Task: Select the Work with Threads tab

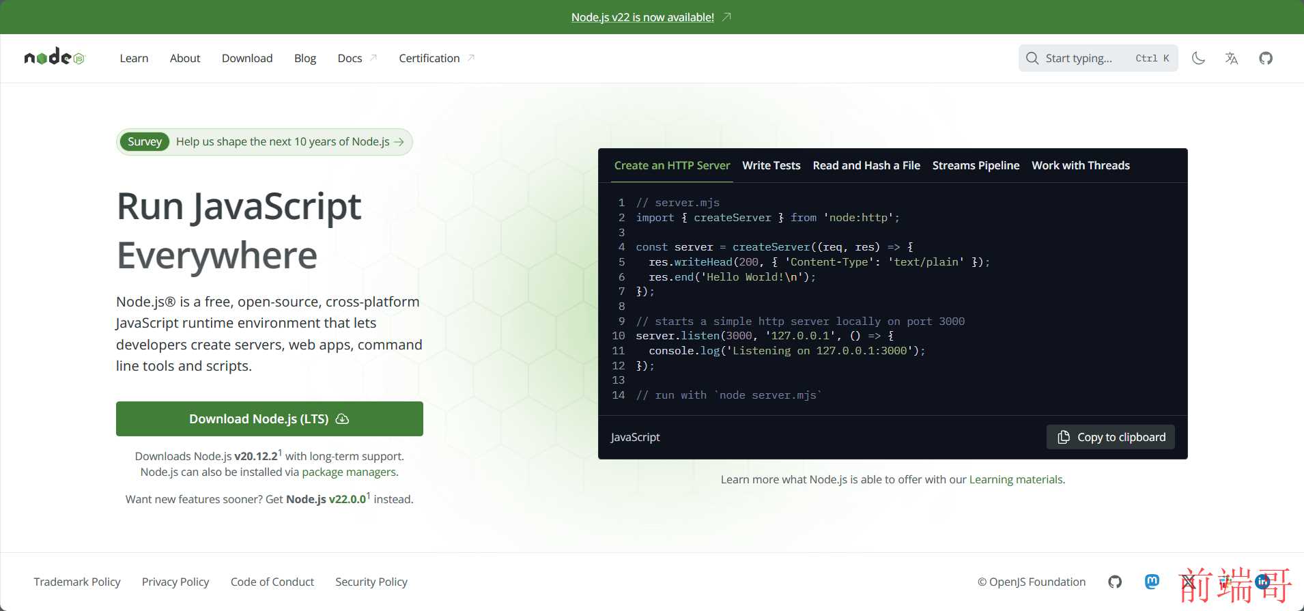Action: (x=1081, y=165)
